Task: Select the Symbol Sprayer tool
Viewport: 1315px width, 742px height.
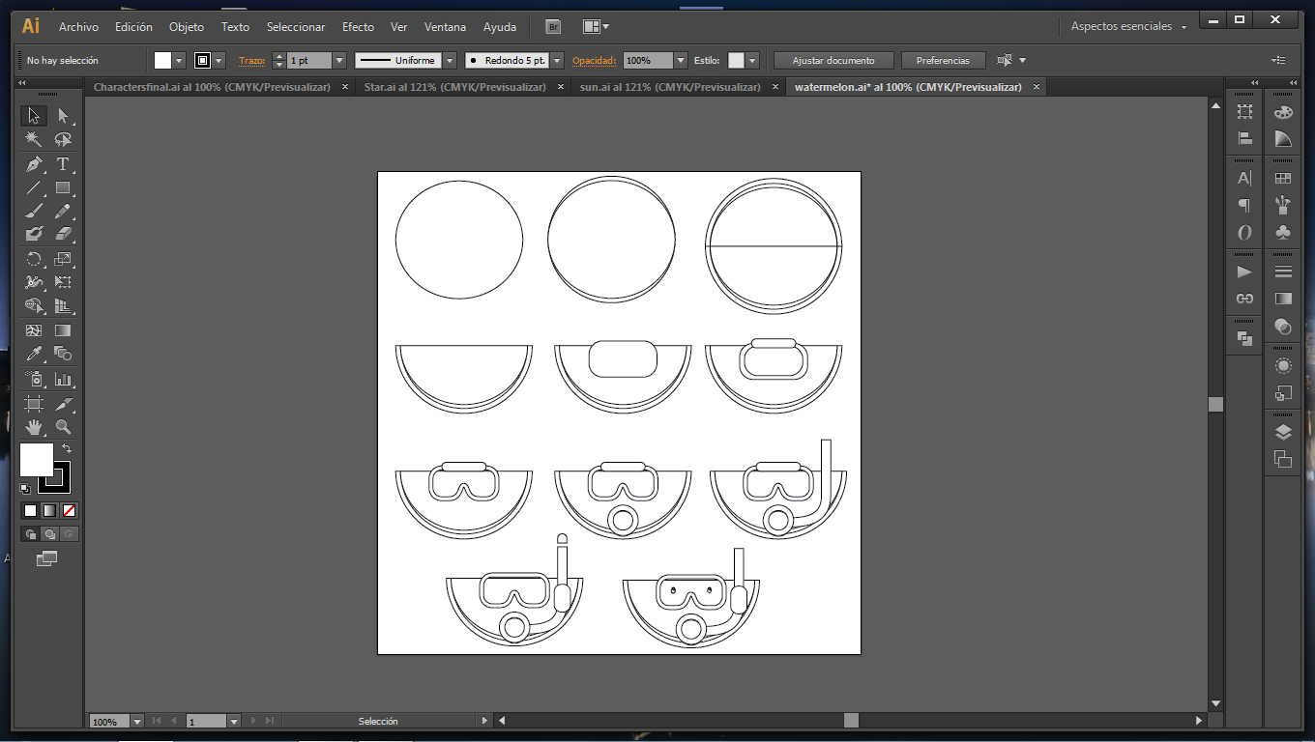Action: point(34,379)
